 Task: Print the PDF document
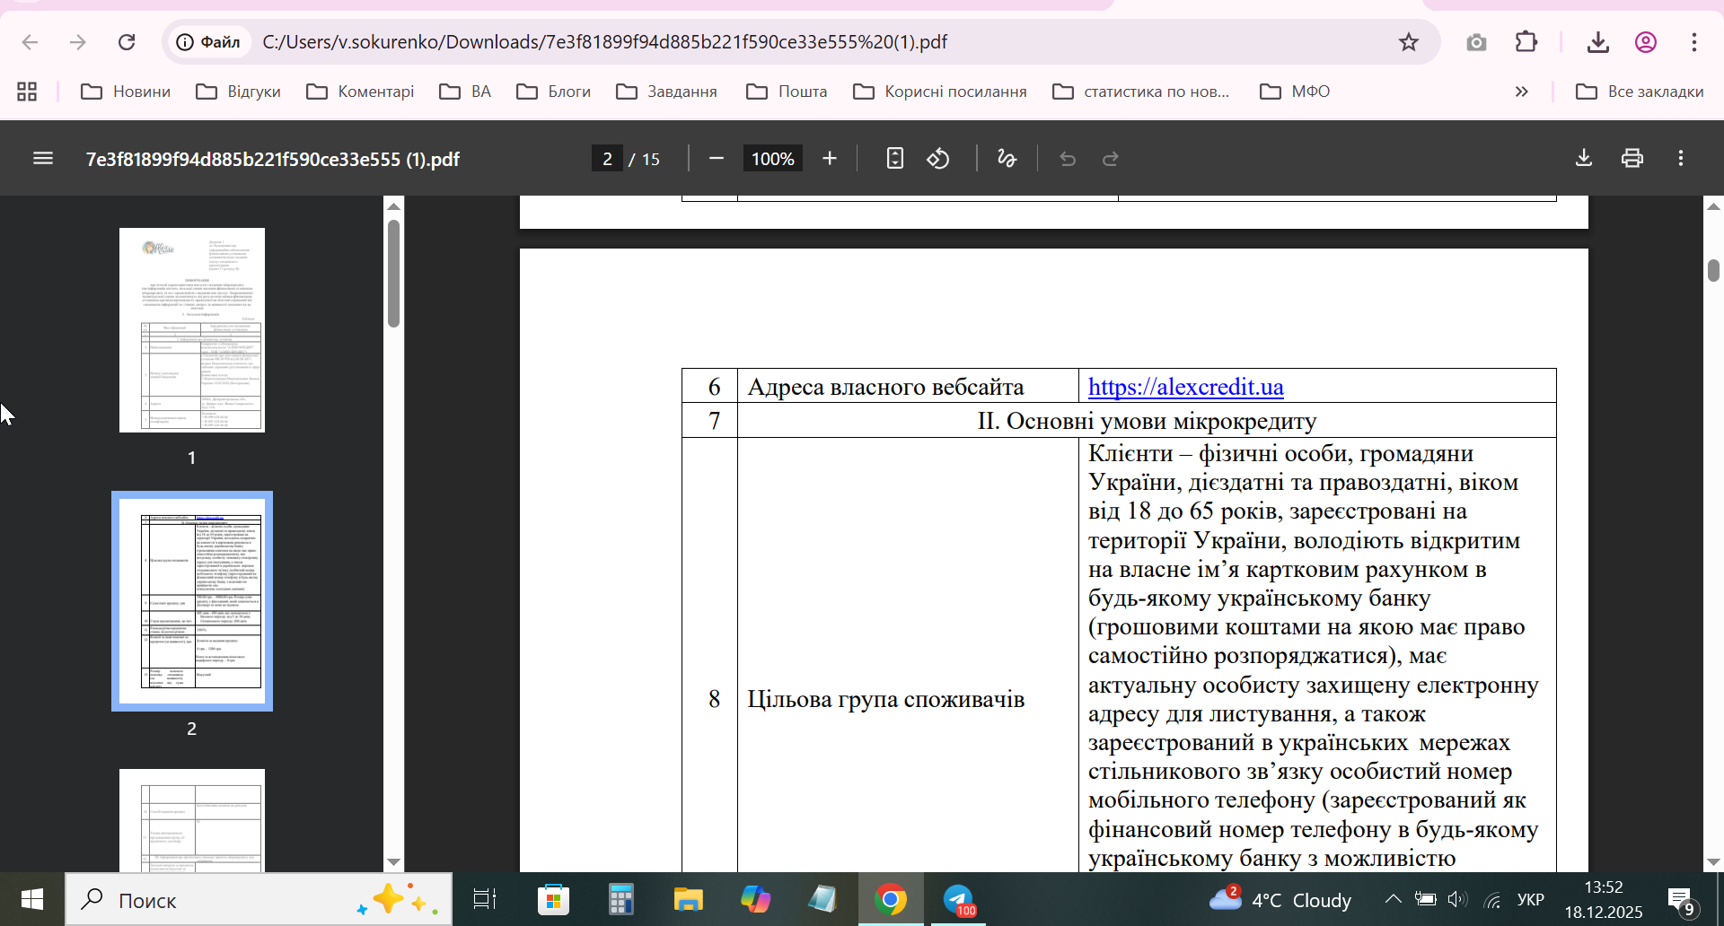pyautogui.click(x=1632, y=159)
